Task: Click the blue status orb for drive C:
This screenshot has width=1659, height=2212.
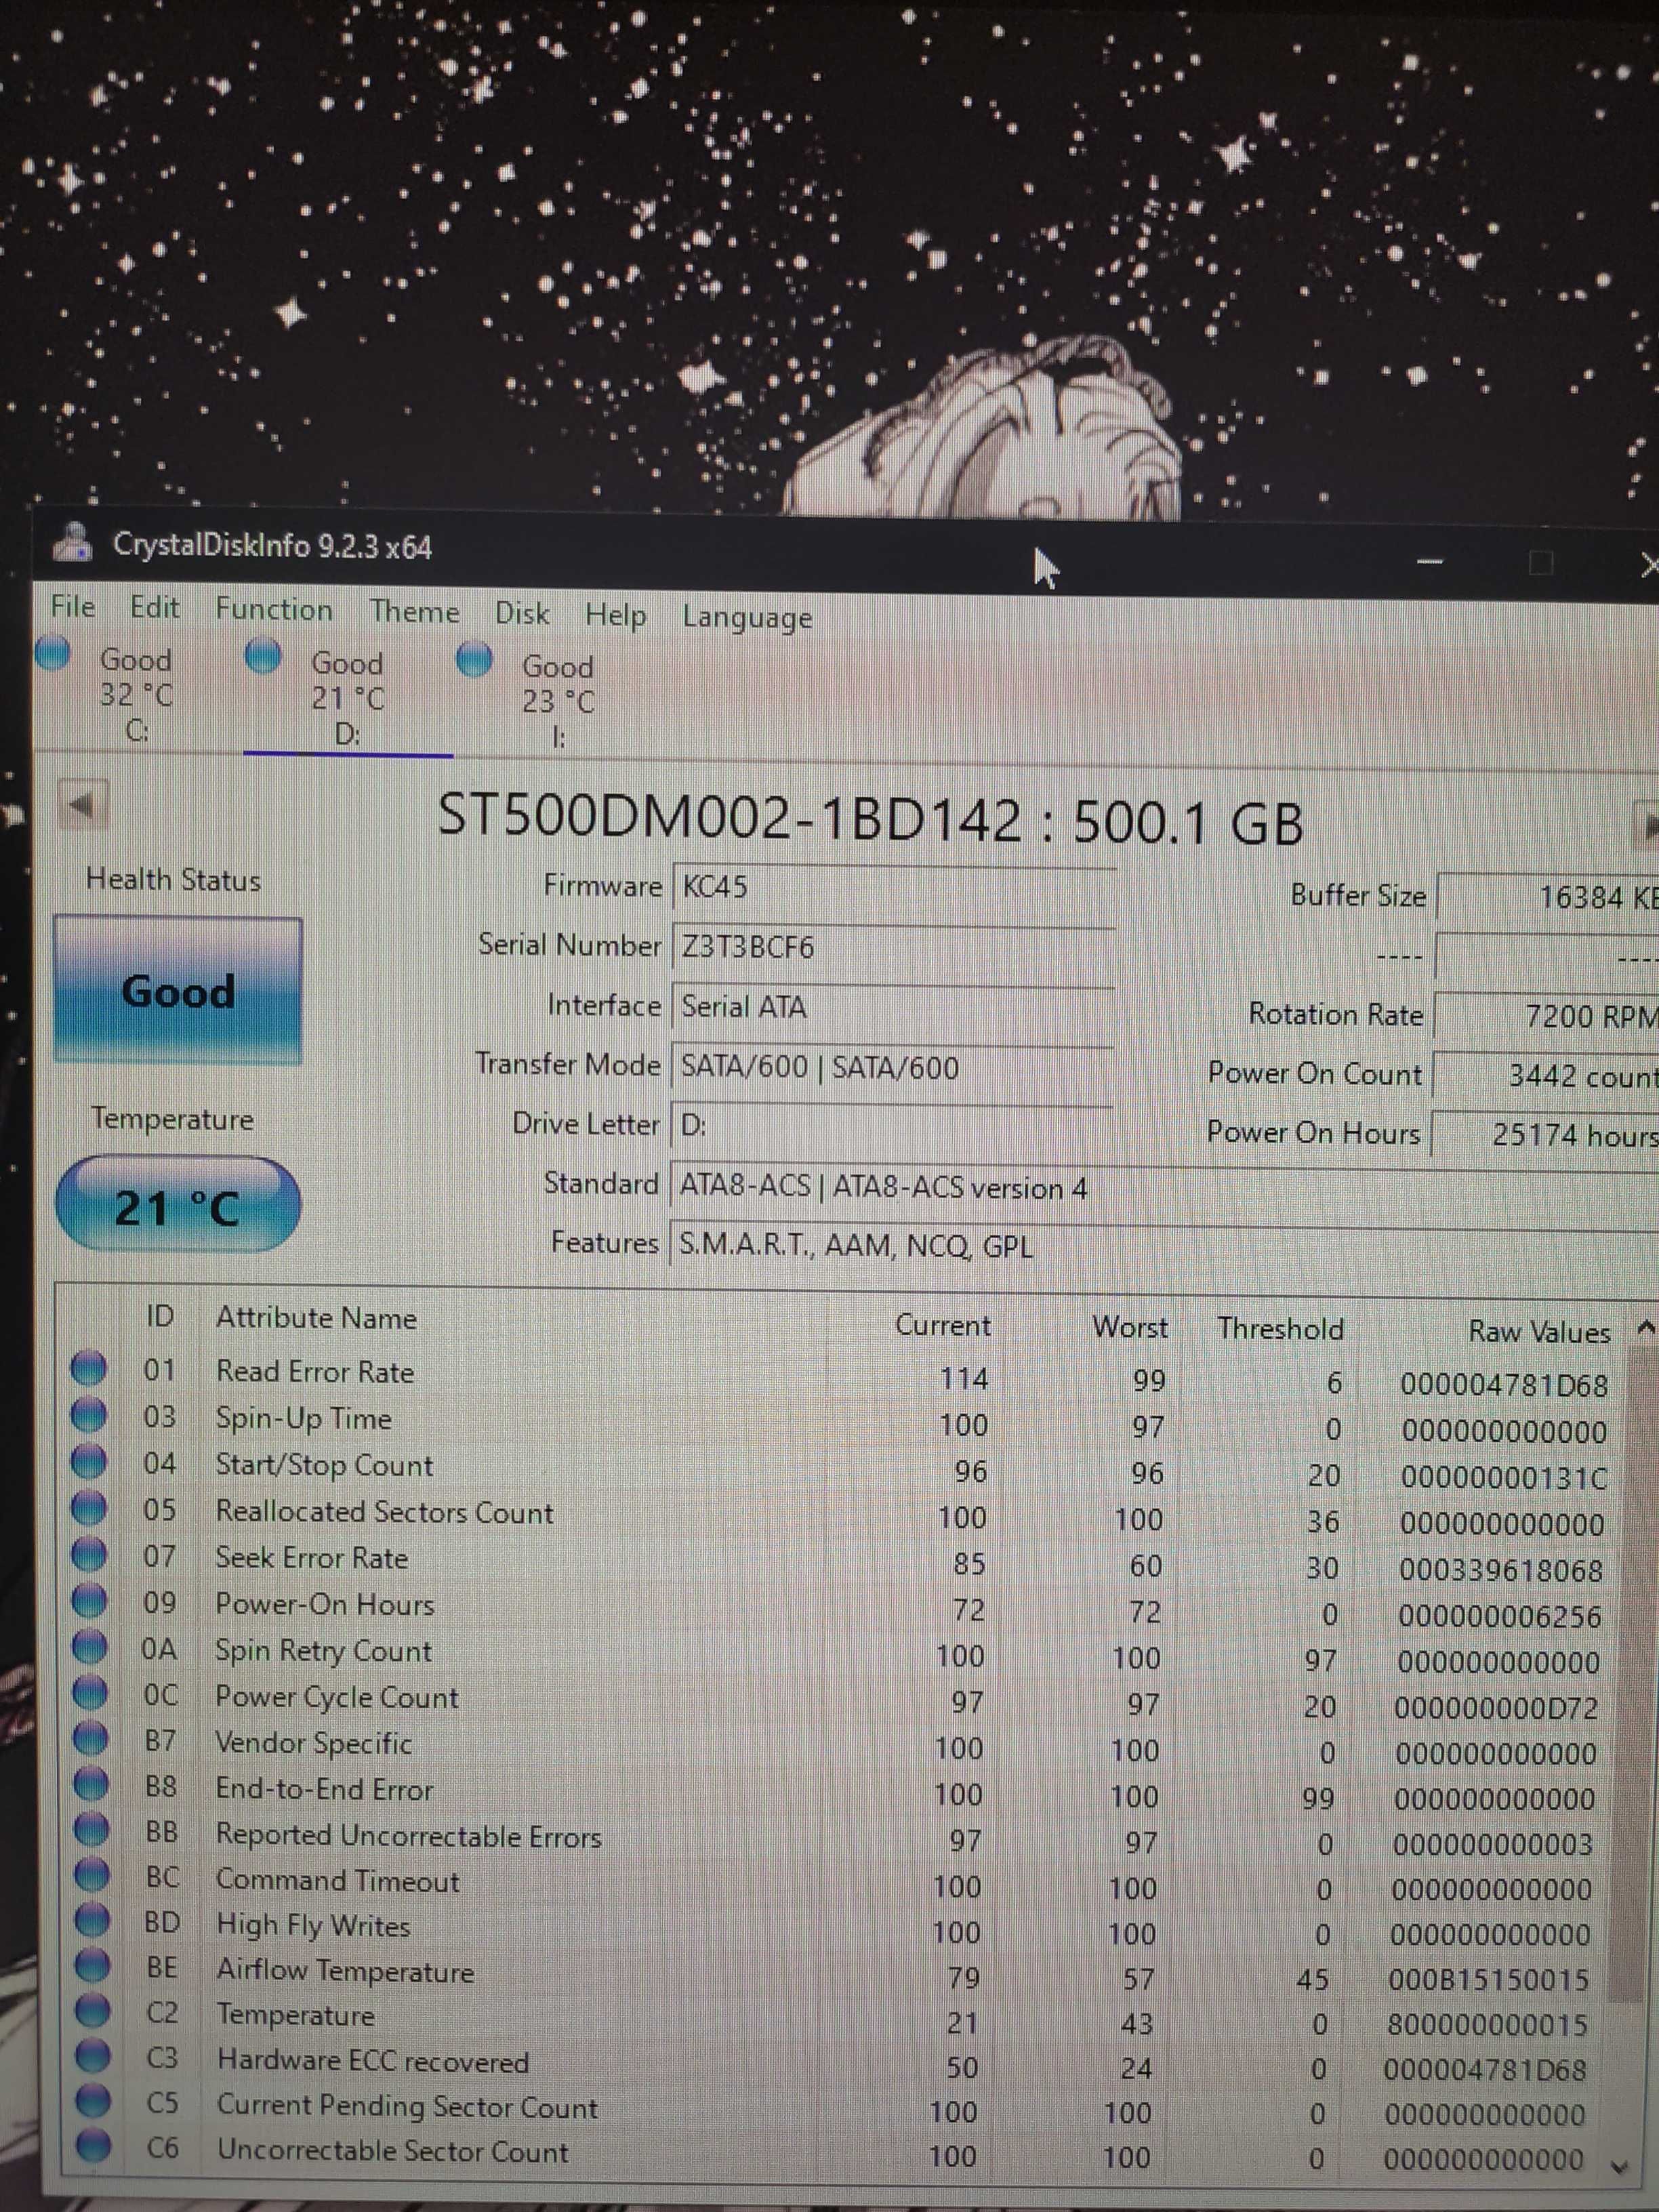Action: pyautogui.click(x=53, y=653)
